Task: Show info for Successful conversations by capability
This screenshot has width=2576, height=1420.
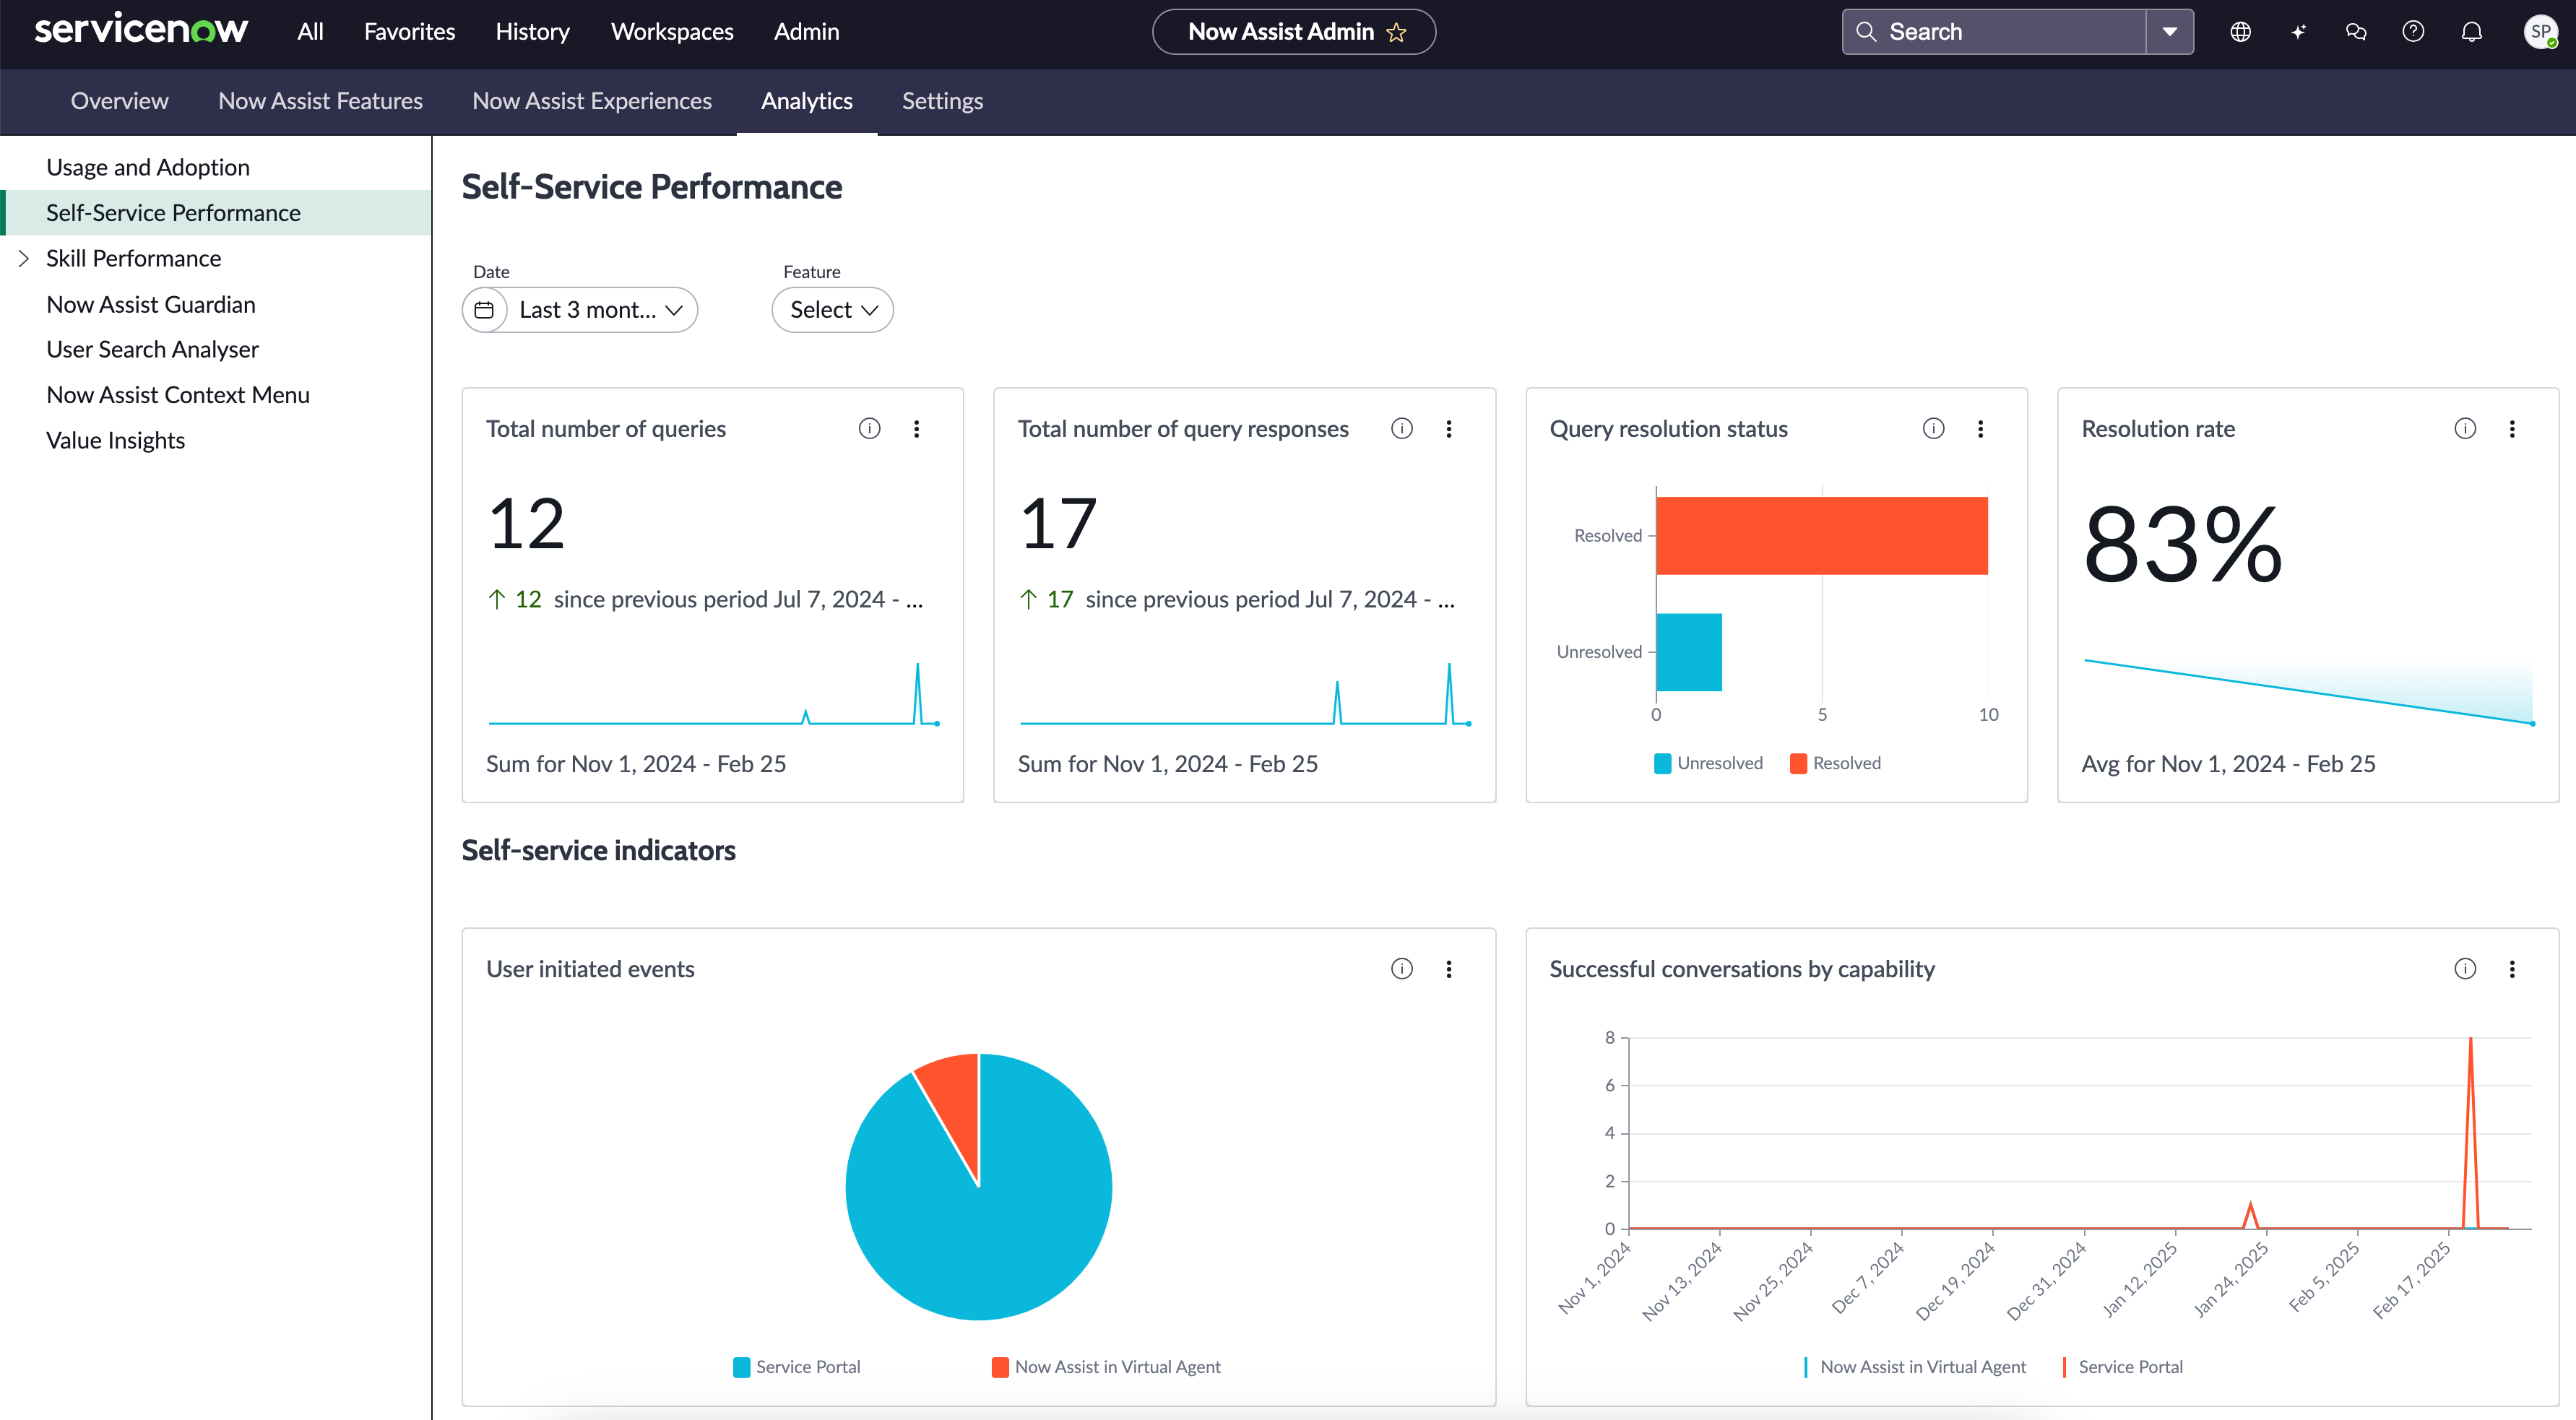Action: 2465,969
